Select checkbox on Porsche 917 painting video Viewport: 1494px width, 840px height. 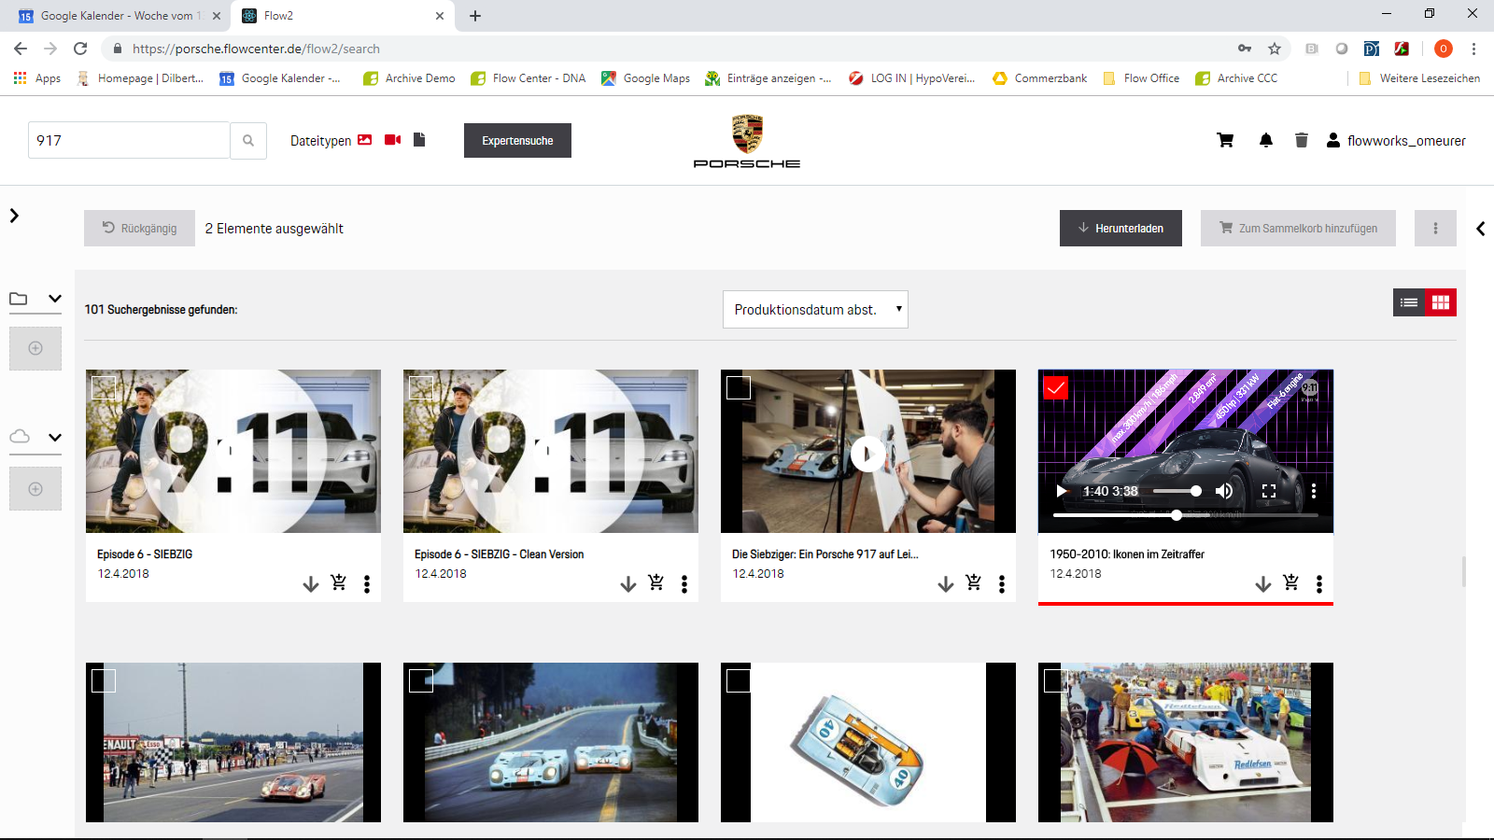click(x=739, y=387)
